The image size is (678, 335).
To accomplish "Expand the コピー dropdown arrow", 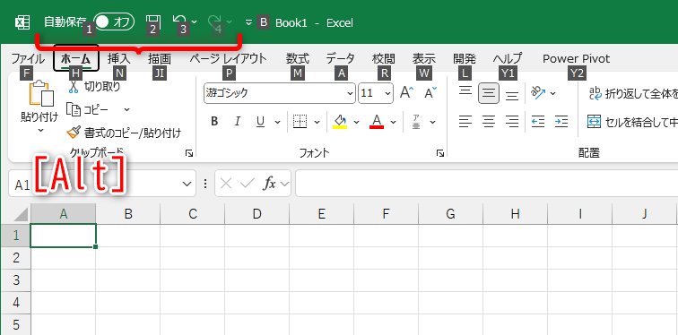I will (126, 109).
